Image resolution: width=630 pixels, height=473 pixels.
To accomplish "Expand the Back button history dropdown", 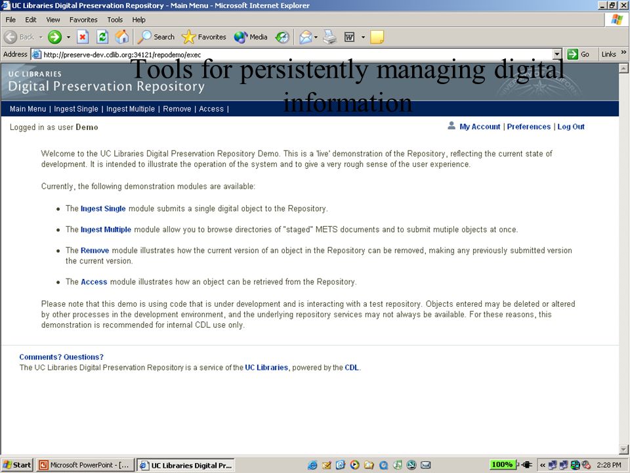I will click(41, 37).
